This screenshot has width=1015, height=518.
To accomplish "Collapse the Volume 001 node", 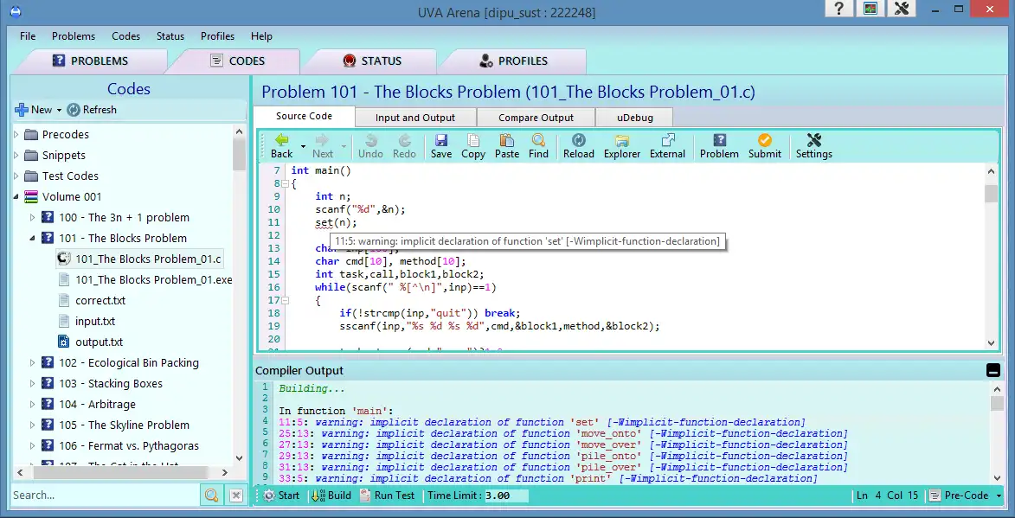I will [x=16, y=196].
